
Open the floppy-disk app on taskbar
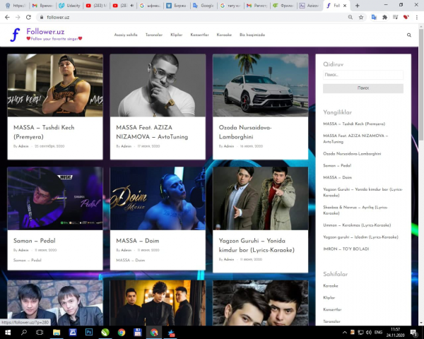[138, 332]
